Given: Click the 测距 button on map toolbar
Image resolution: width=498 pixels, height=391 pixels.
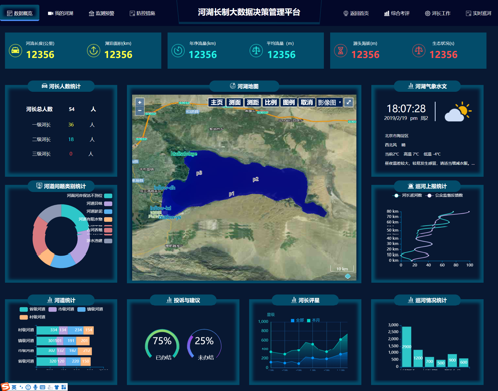Looking at the screenshot, I should coord(253,103).
